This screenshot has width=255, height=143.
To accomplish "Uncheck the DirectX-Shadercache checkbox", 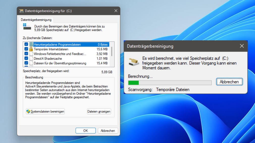I will (x=26, y=58).
